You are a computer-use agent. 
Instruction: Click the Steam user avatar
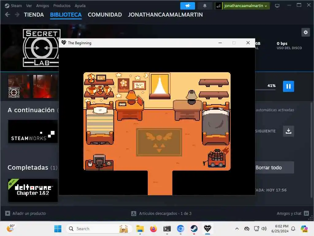[x=218, y=6]
